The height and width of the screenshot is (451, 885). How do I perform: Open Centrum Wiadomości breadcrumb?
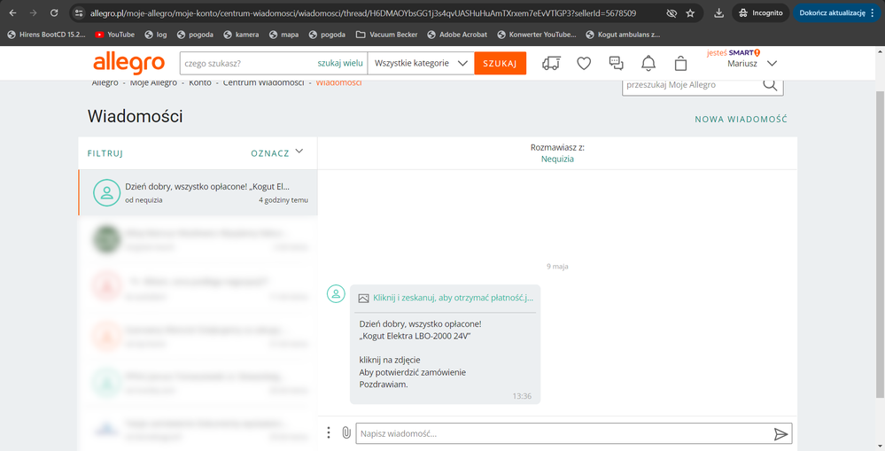(x=260, y=82)
